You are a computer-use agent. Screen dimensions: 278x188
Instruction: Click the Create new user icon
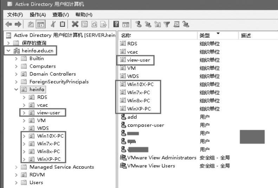point(138,24)
